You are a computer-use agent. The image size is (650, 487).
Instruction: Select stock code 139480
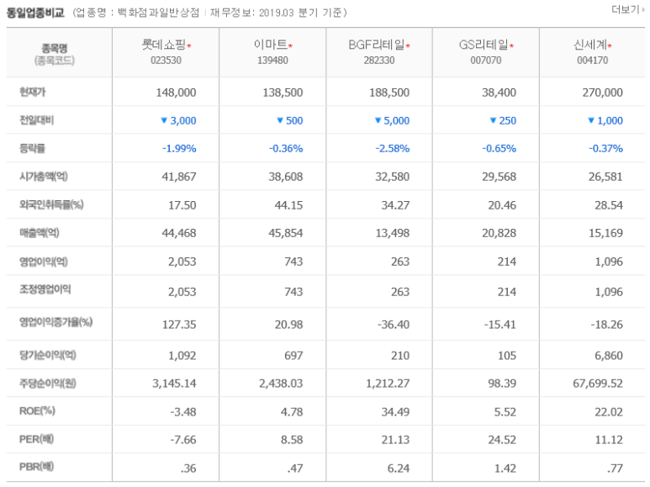pyautogui.click(x=272, y=61)
